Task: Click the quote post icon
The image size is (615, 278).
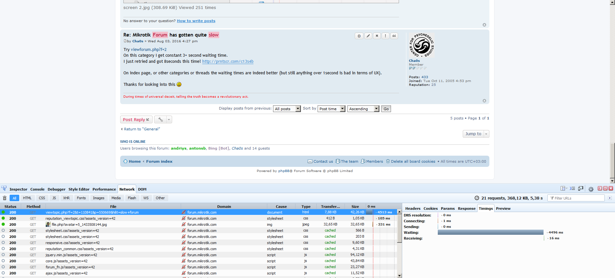Action: pyautogui.click(x=394, y=36)
